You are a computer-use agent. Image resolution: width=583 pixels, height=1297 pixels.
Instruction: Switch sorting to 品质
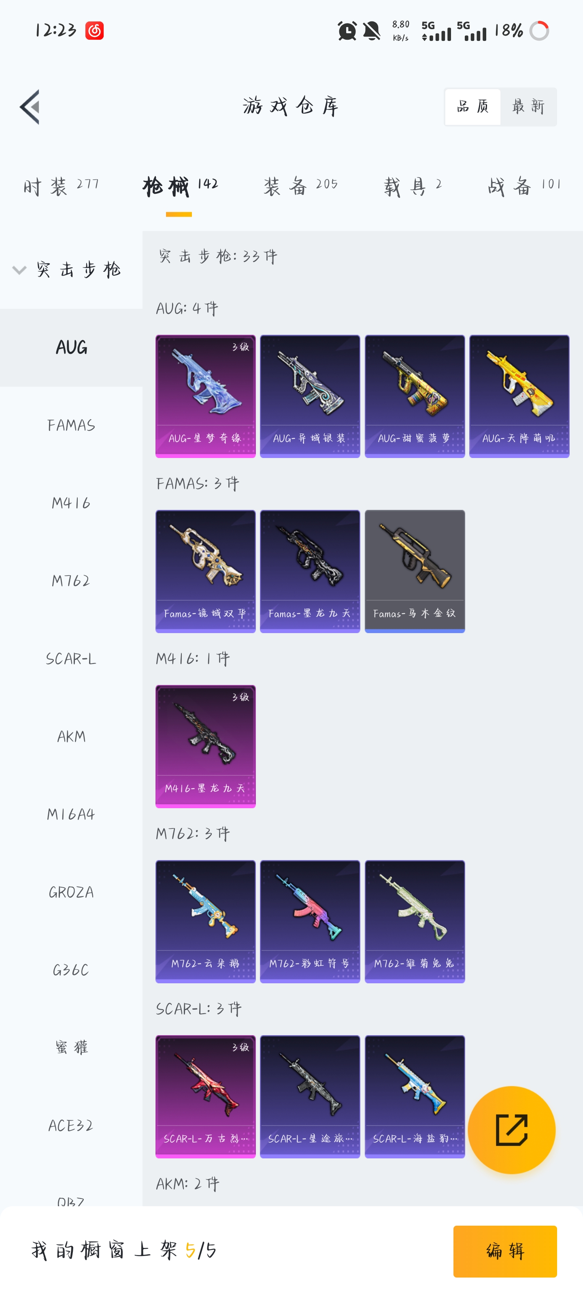[x=472, y=107]
